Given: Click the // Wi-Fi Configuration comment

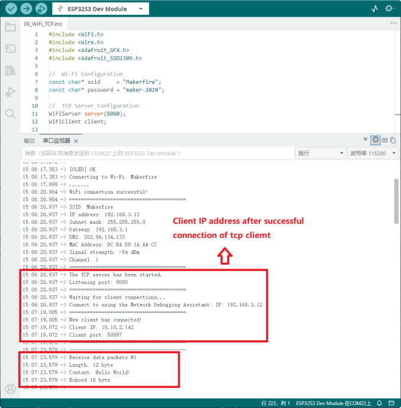Looking at the screenshot, I should [x=86, y=74].
